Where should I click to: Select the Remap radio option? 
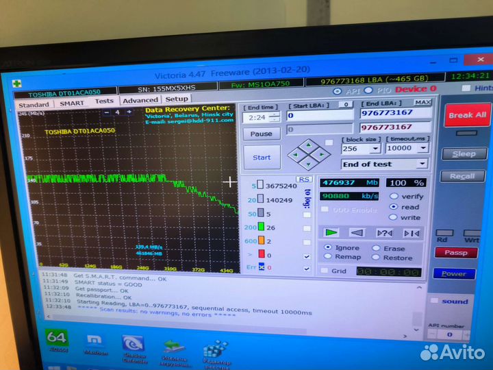(x=328, y=257)
